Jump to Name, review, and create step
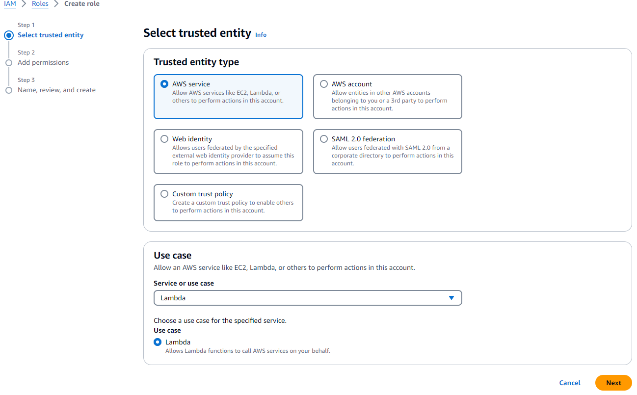This screenshot has height=395, width=637. (x=56, y=90)
